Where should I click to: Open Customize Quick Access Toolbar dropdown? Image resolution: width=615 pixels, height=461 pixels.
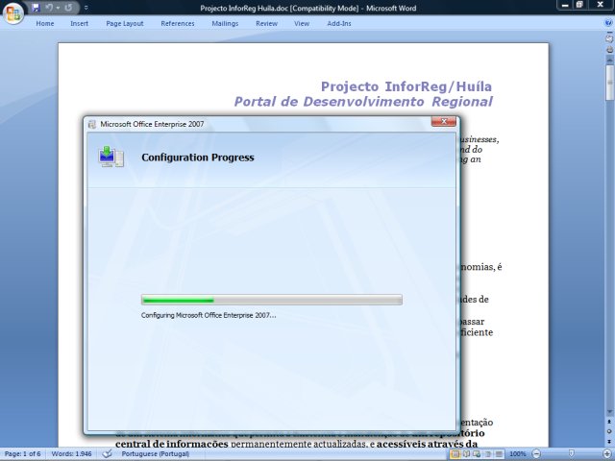(x=86, y=8)
